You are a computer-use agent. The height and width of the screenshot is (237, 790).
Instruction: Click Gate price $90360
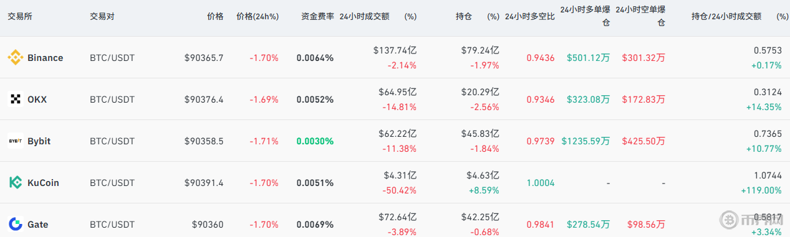[208, 225]
